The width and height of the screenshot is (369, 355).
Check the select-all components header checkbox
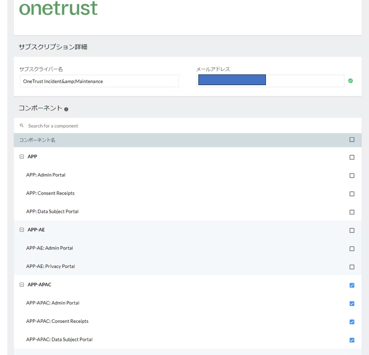tap(352, 140)
